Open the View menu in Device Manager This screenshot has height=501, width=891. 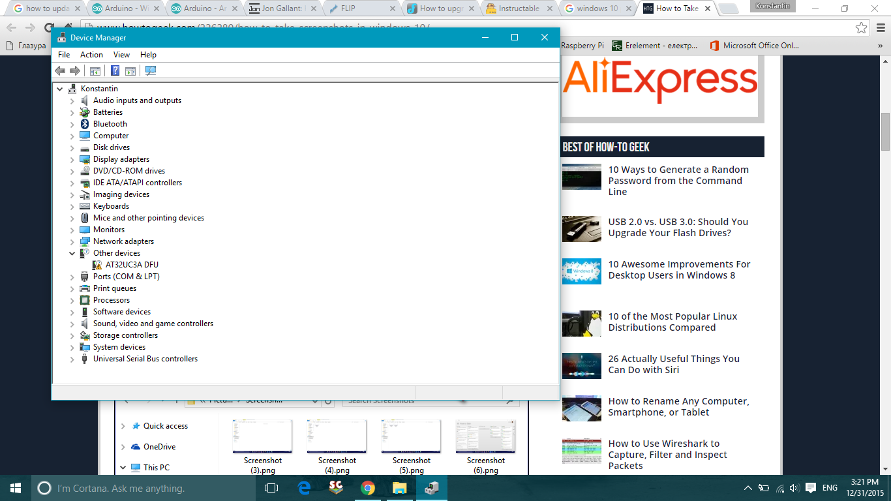point(121,54)
